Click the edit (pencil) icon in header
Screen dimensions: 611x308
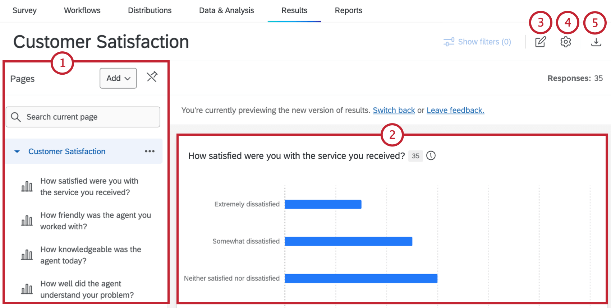click(x=540, y=42)
